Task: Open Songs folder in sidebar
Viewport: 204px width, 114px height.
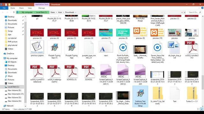Action: (x=10, y=31)
